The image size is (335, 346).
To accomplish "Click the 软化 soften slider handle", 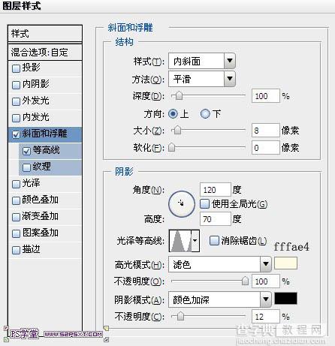I will click(x=171, y=147).
